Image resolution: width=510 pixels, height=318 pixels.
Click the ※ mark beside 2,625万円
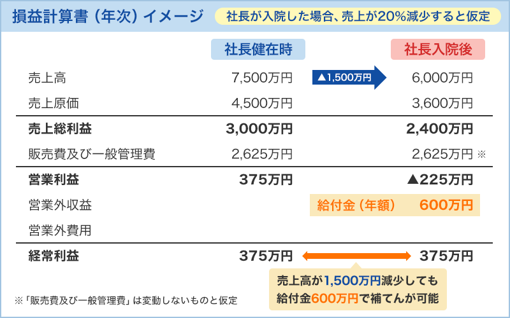[x=481, y=154]
